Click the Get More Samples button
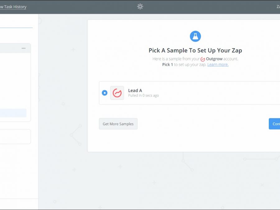The height and width of the screenshot is (210, 280). click(118, 124)
